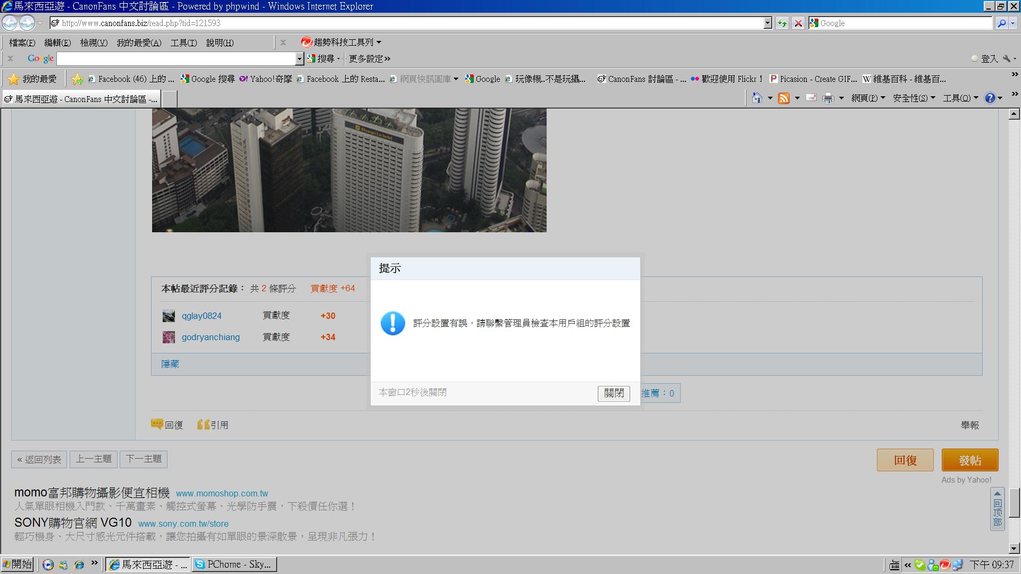
Task: Click the browser Back arrow button
Action: pos(10,23)
